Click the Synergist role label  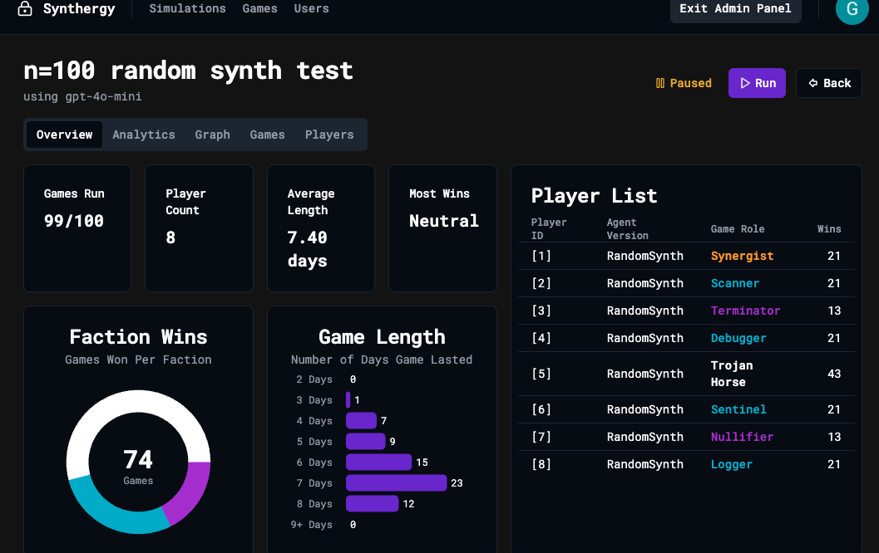pos(742,256)
